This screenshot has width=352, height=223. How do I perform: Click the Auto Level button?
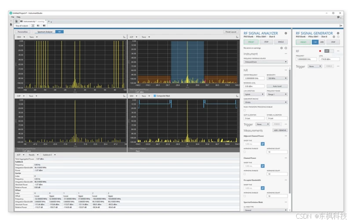pyautogui.click(x=277, y=86)
